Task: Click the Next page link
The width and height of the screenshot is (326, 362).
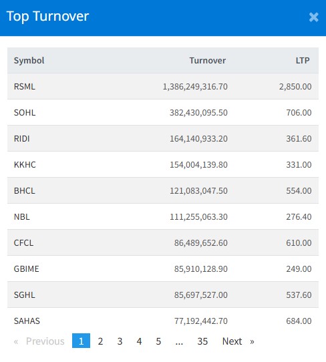Action: [x=238, y=341]
